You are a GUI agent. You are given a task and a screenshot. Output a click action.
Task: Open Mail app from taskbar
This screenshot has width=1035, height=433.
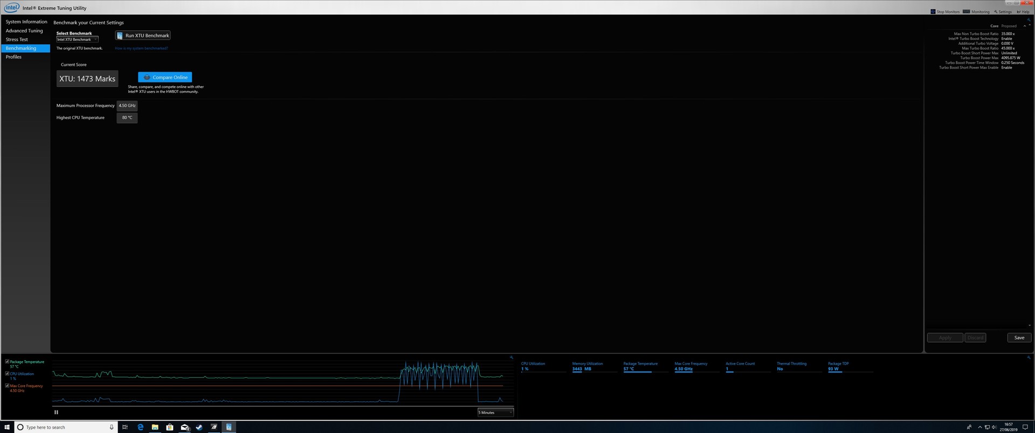click(184, 427)
